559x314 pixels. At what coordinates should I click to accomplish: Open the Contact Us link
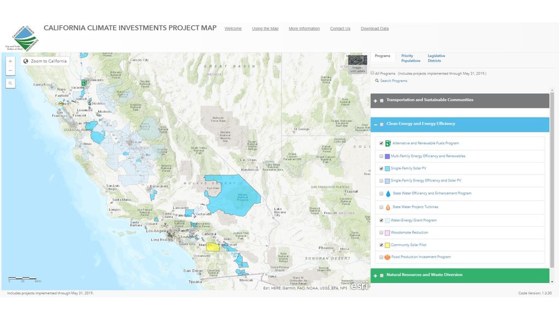click(340, 28)
